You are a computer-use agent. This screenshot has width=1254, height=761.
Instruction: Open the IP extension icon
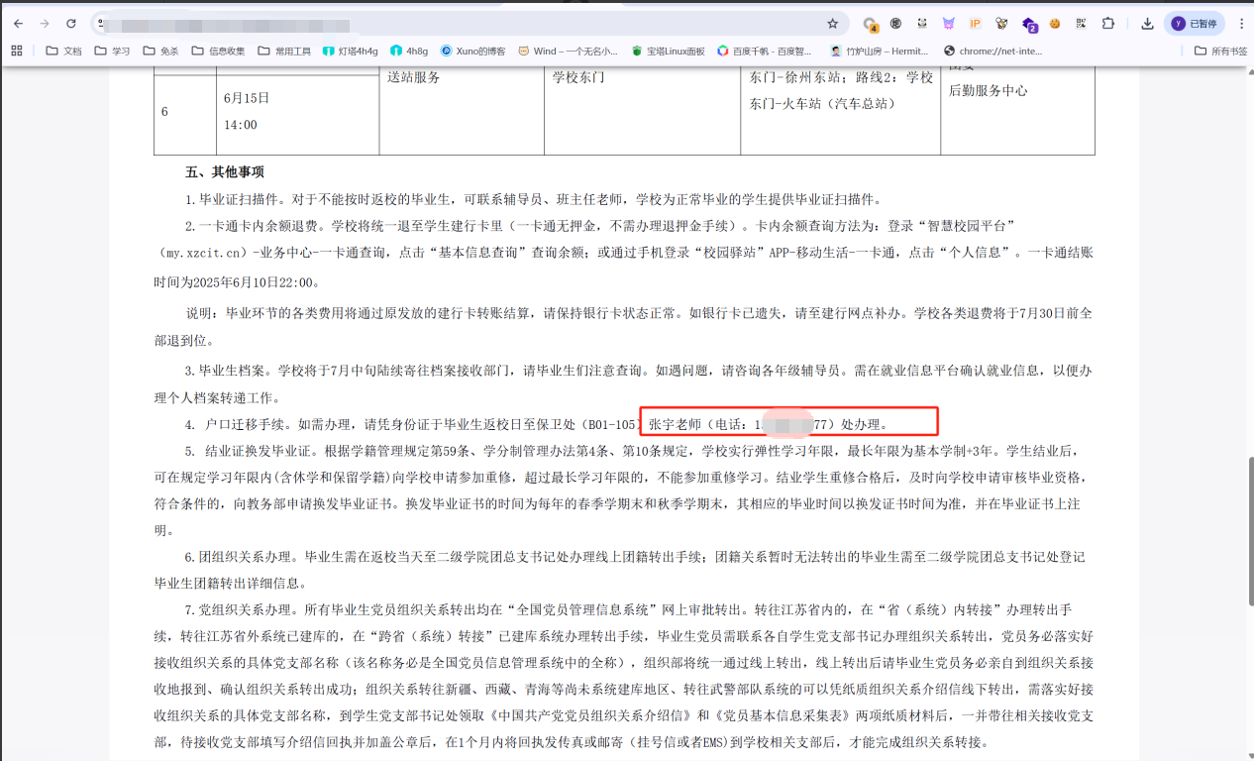(975, 24)
